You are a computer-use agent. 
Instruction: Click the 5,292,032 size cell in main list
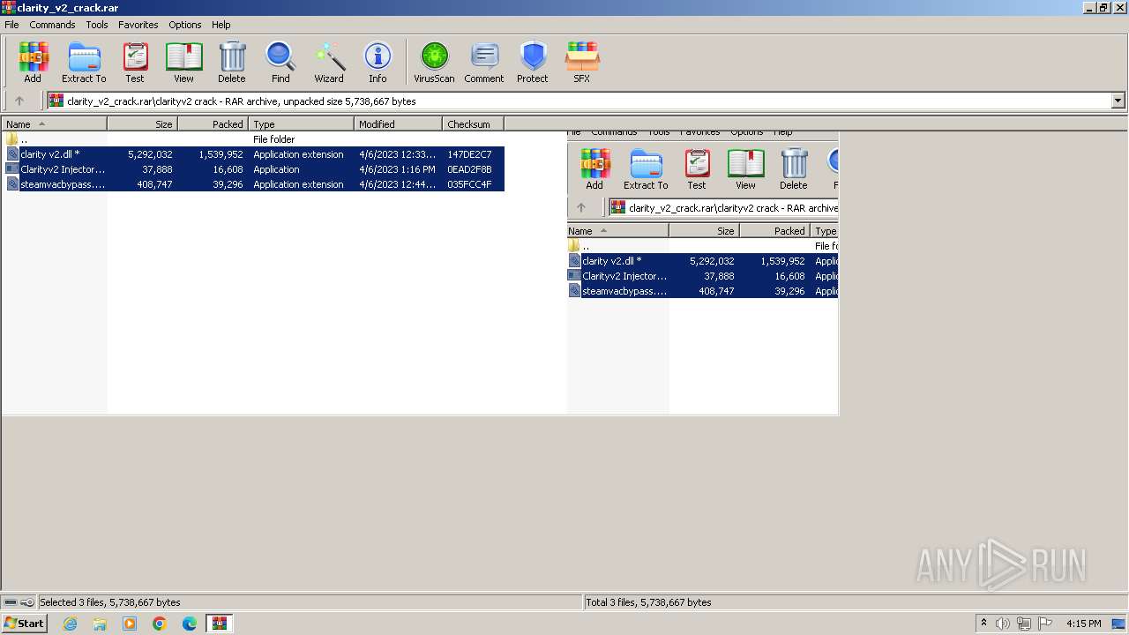150,154
